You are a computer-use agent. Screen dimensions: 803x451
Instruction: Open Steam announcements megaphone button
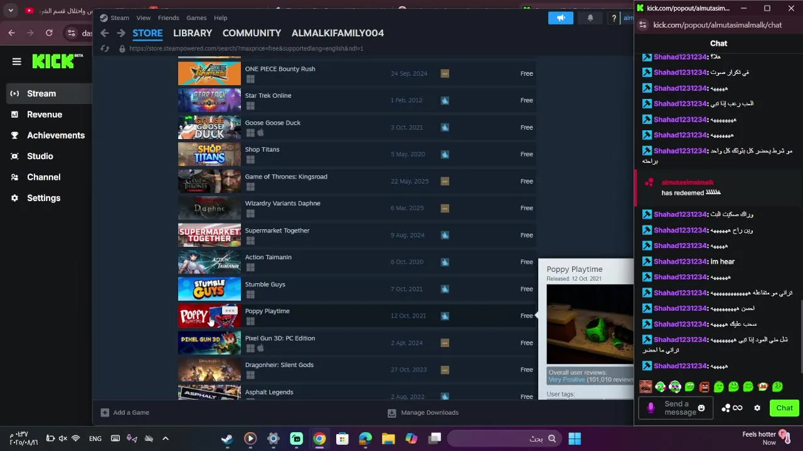[561, 18]
